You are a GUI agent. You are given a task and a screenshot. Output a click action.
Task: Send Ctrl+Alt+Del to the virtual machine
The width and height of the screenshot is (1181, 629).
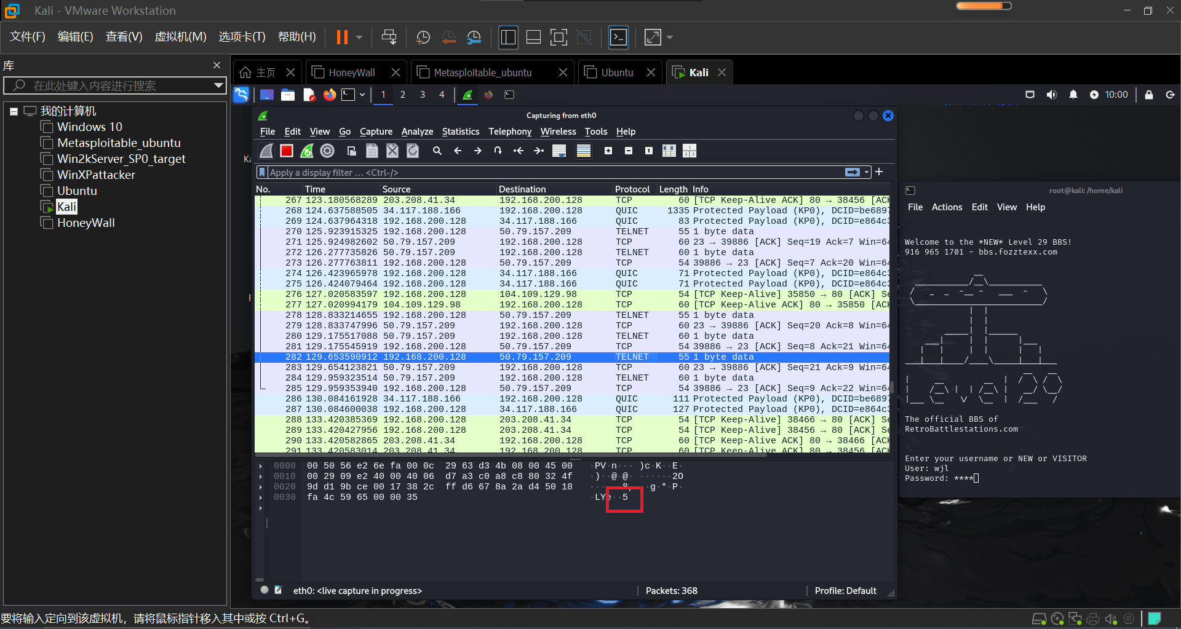389,38
